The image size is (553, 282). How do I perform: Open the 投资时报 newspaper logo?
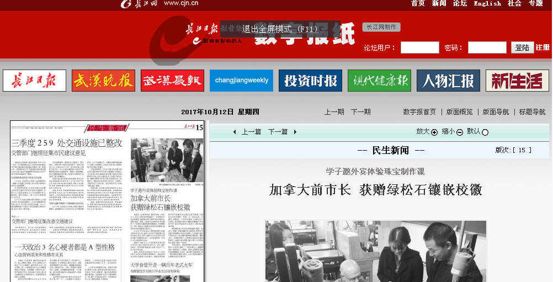pos(310,81)
